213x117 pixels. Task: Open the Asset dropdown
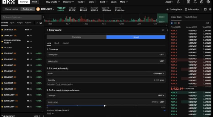click(169, 2)
